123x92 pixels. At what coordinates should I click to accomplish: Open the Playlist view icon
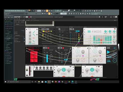[69, 14]
